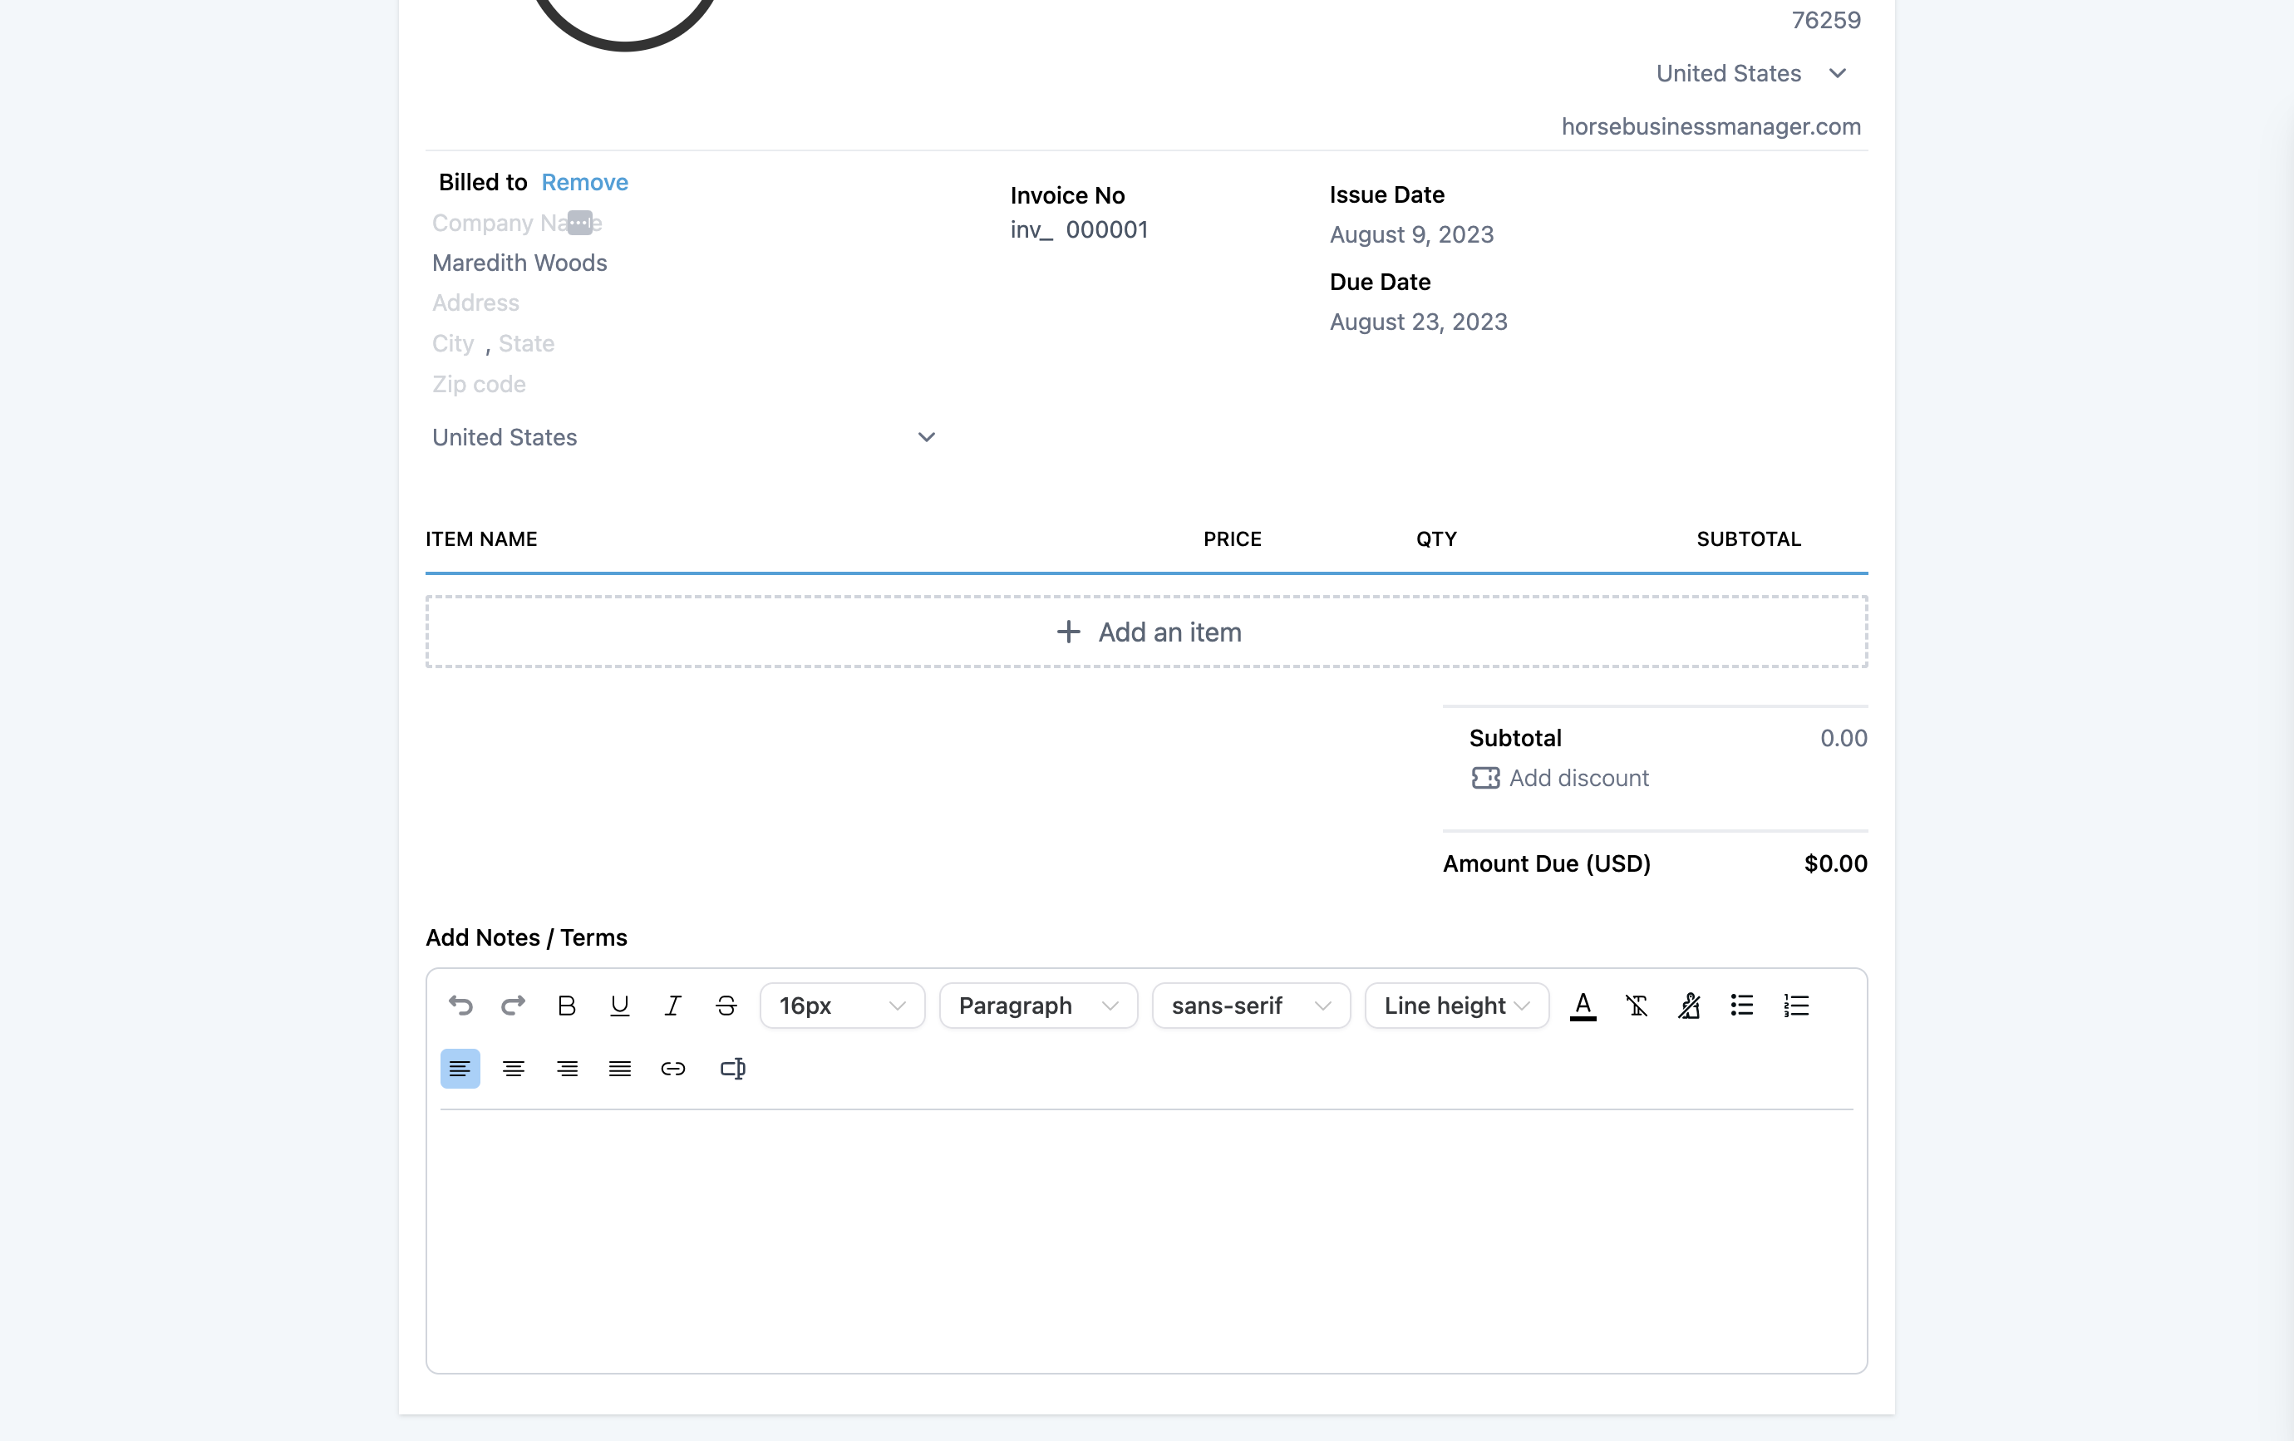Edit the Company Name field
Screen dimensions: 2294x1441
coord(517,223)
